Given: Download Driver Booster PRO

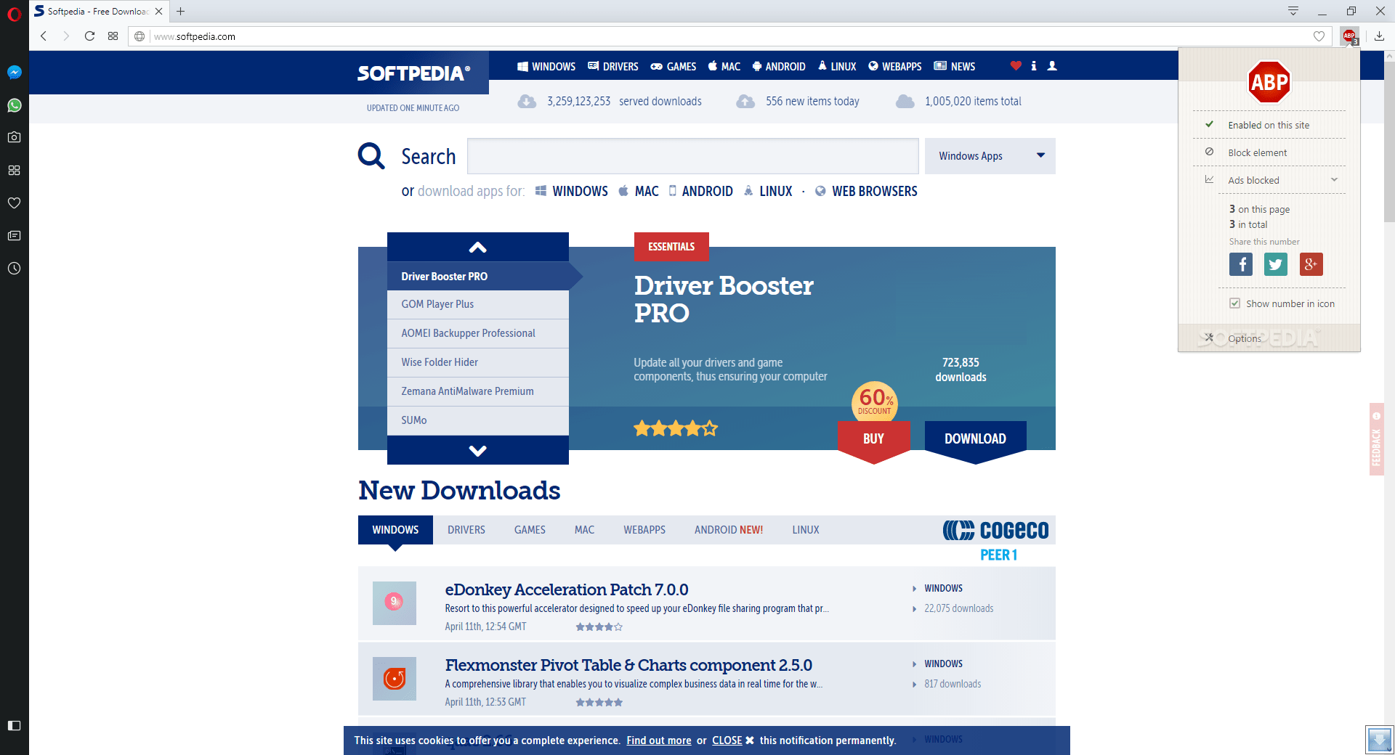Looking at the screenshot, I should pos(975,438).
